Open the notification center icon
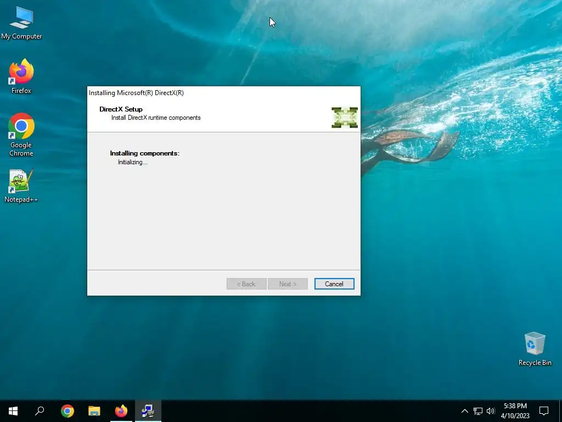This screenshot has height=422, width=562. pos(544,411)
